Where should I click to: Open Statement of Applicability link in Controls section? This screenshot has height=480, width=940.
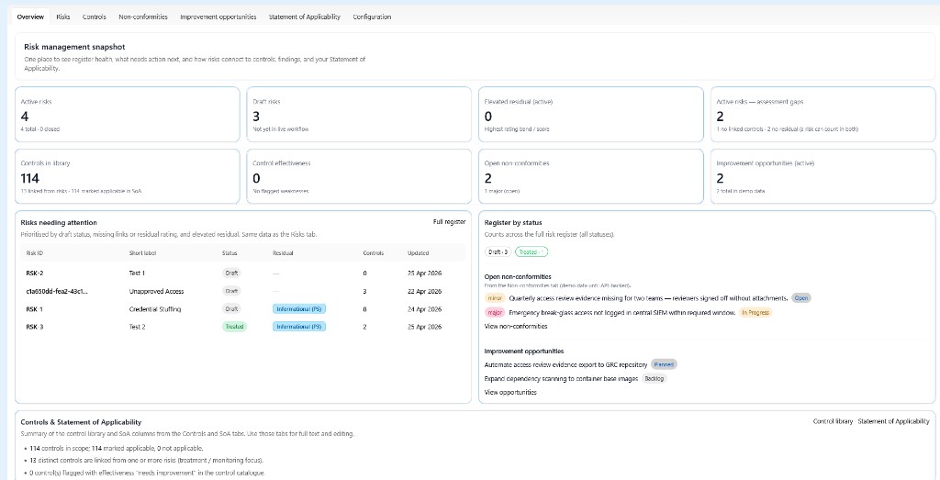tap(894, 421)
